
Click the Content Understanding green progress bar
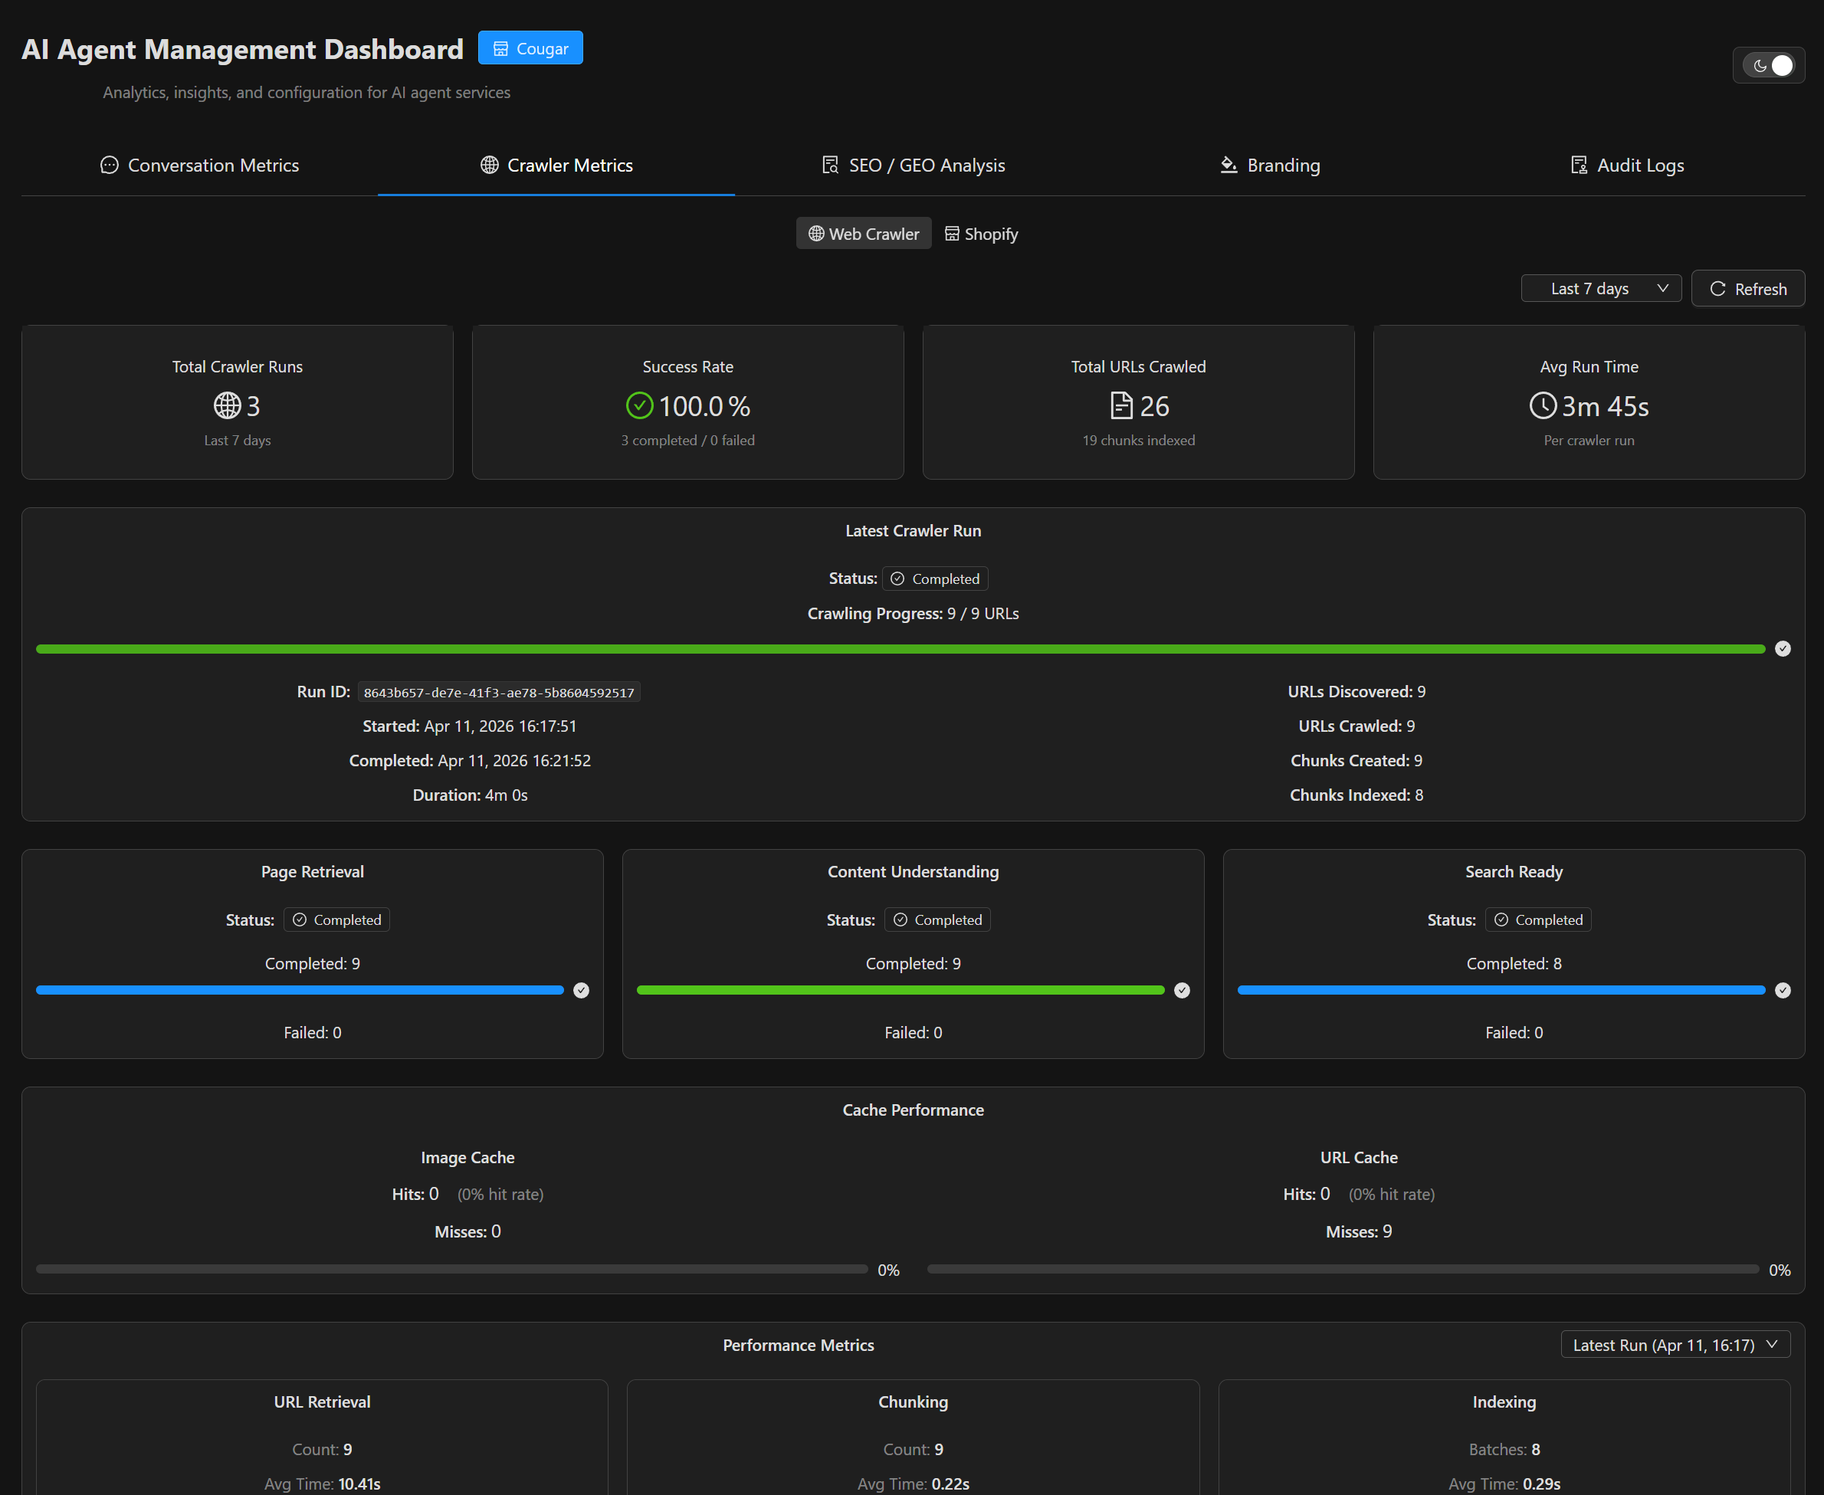[x=901, y=990]
